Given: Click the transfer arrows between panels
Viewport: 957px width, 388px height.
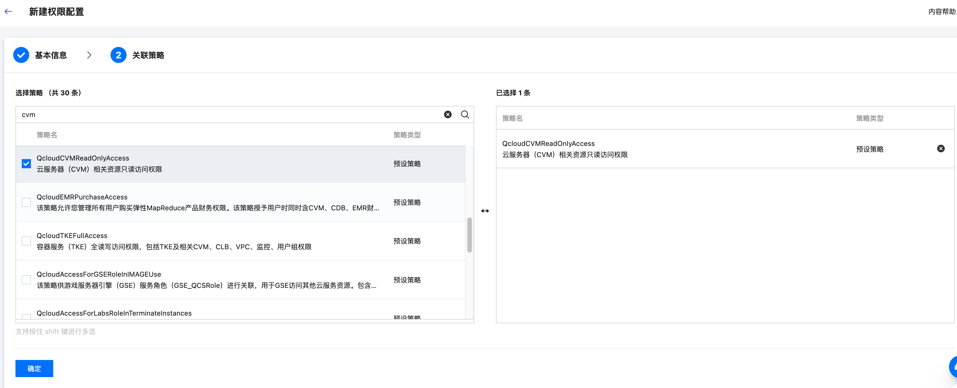Looking at the screenshot, I should (485, 211).
